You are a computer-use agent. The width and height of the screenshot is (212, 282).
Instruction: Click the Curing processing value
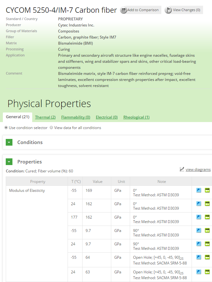[64, 49]
